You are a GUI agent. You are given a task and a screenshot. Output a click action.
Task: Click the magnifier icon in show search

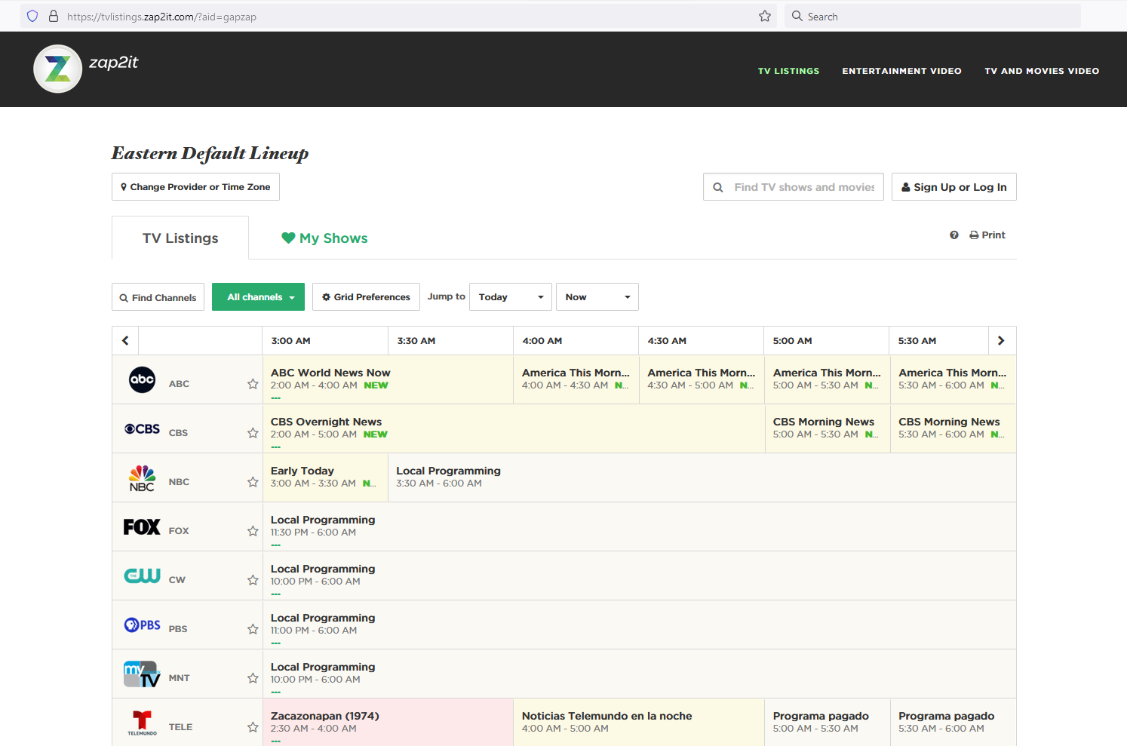718,187
